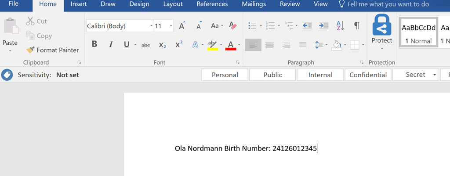The image size is (450, 176).
Task: Open the font name dropdown
Action: coord(152,26)
